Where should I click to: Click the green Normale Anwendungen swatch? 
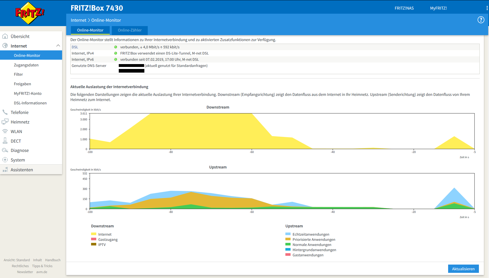288,244
